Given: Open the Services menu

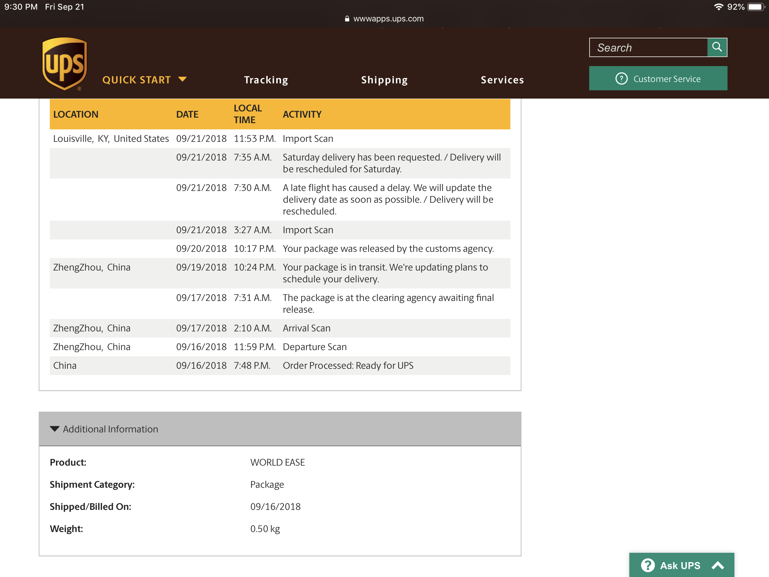Looking at the screenshot, I should tap(502, 80).
